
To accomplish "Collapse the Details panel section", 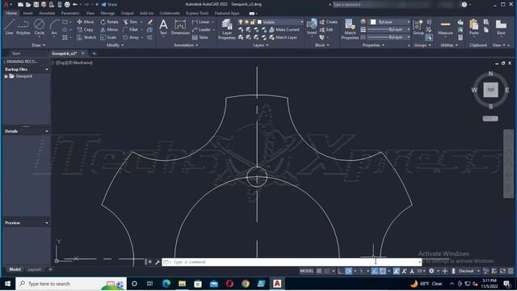I will pyautogui.click(x=47, y=131).
